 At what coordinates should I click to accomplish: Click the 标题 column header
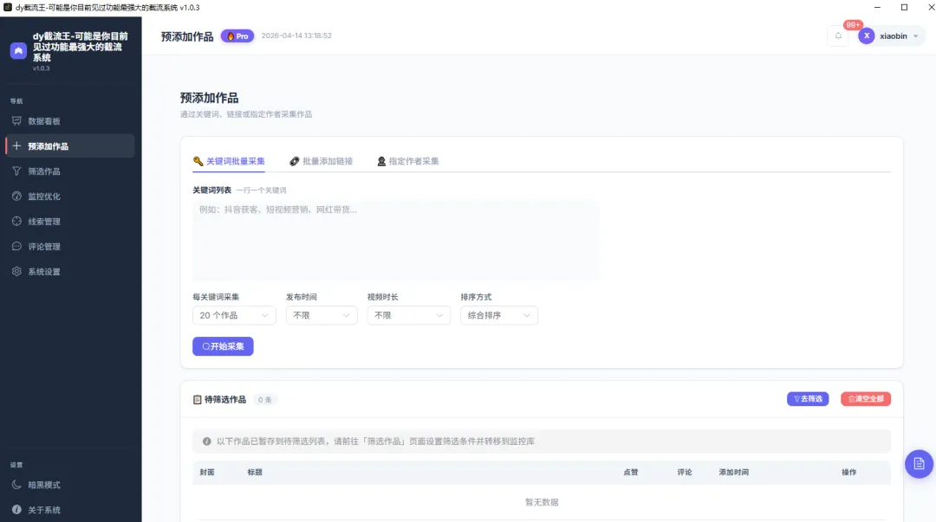point(255,472)
